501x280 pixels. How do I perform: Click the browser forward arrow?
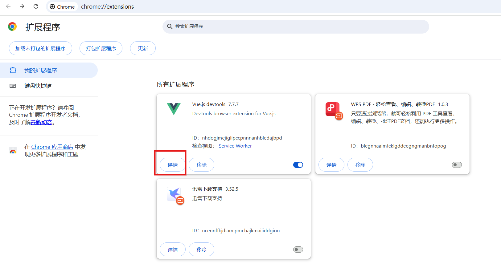(x=22, y=6)
